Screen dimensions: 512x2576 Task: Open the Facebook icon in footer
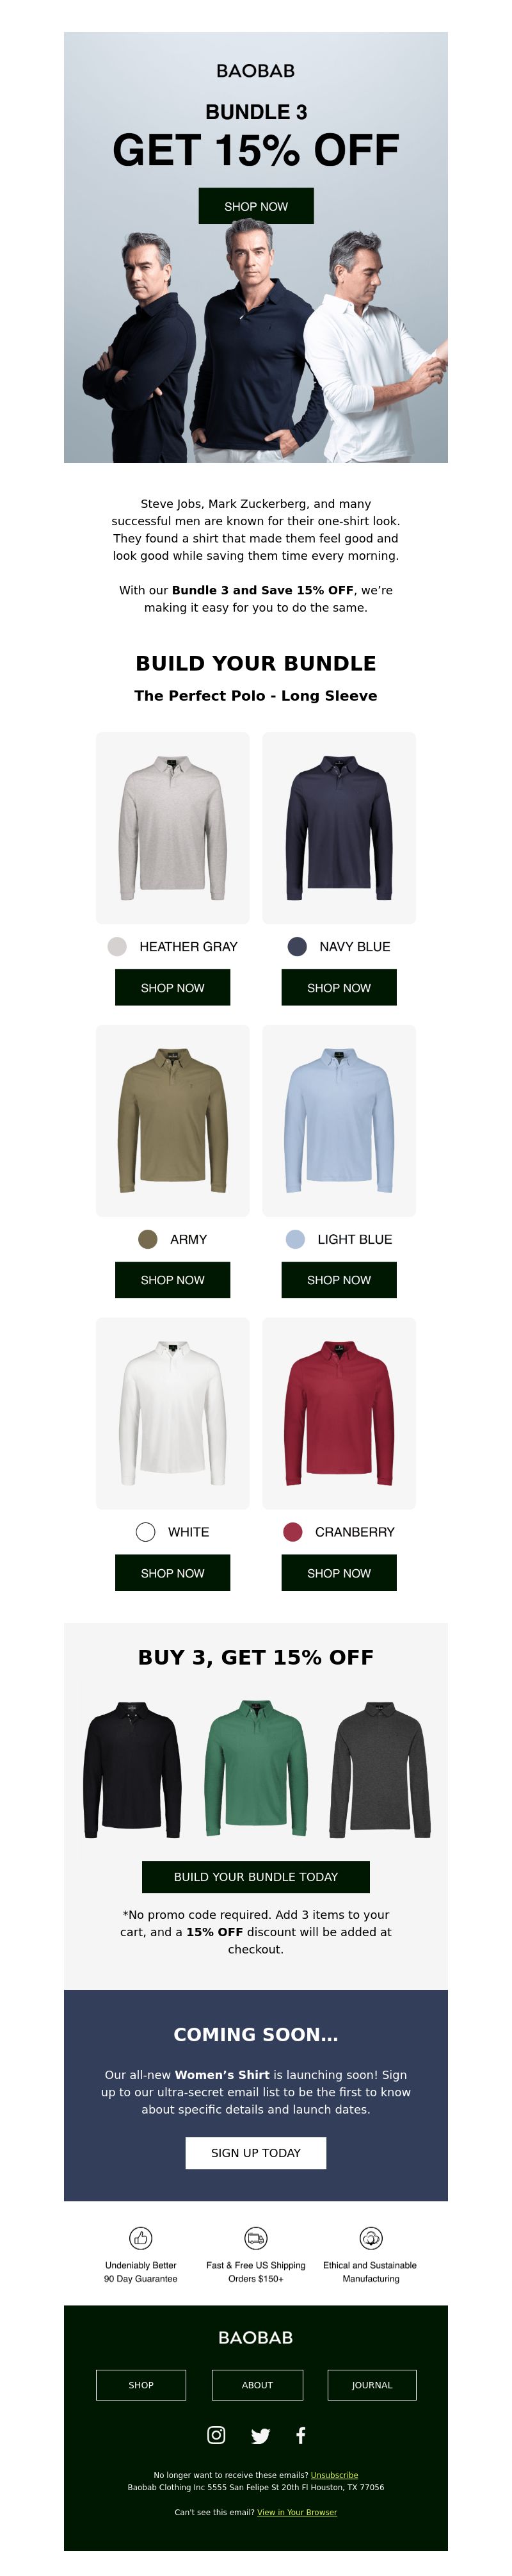[x=300, y=2435]
